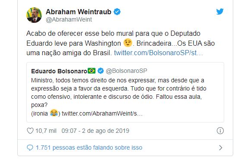This screenshot has width=238, height=163.
Task: Click the Twitter bird logo icon
Action: (220, 12)
